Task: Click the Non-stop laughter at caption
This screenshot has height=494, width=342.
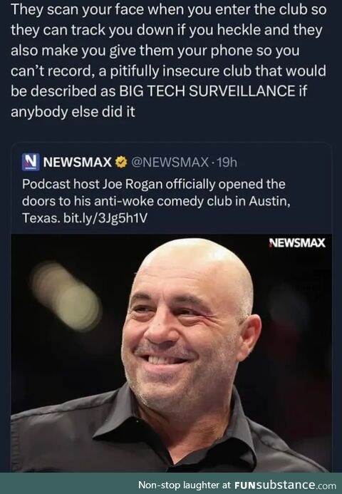Action: tap(185, 485)
